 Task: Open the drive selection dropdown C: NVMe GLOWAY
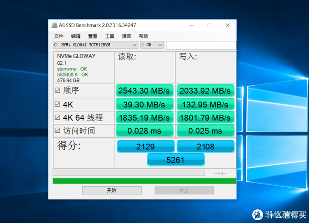[95, 45]
